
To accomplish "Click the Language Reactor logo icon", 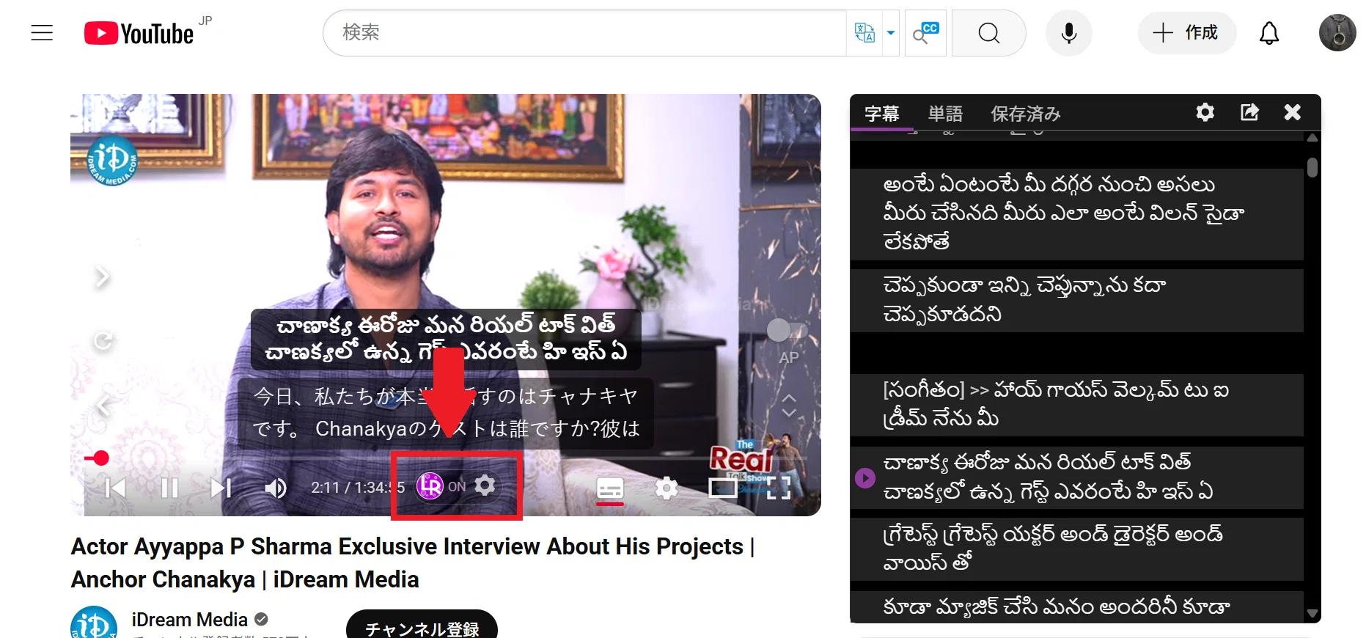I will (x=430, y=485).
